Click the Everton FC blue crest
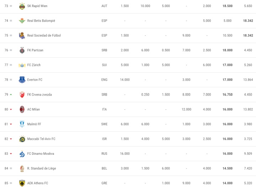The width and height of the screenshot is (256, 188). coord(22,80)
